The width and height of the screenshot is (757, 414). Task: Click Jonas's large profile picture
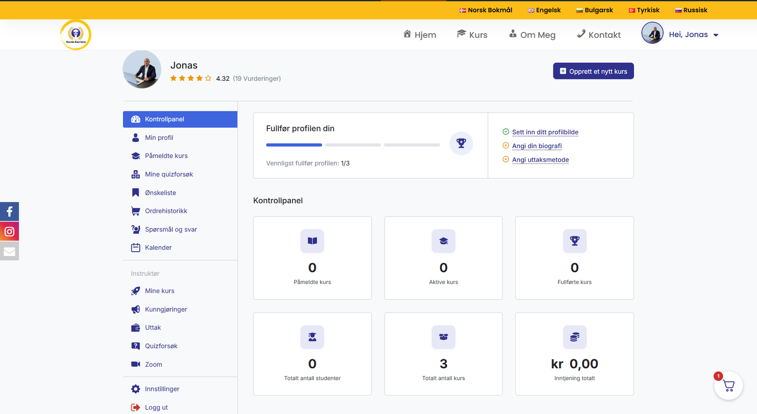[x=142, y=69]
